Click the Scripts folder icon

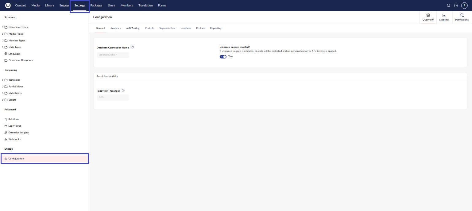[x=6, y=100]
